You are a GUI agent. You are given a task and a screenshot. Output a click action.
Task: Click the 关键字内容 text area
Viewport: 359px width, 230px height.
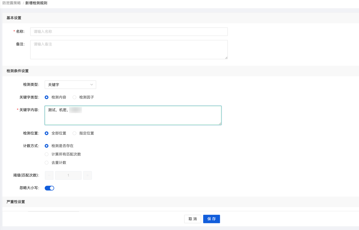pos(133,115)
